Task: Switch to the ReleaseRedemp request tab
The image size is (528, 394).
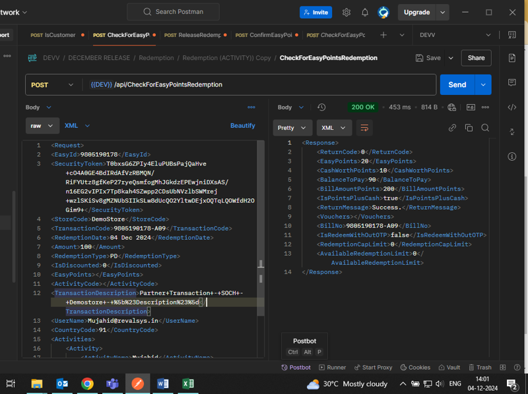Action: (x=192, y=35)
